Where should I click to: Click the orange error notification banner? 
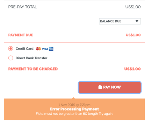click(74, 109)
